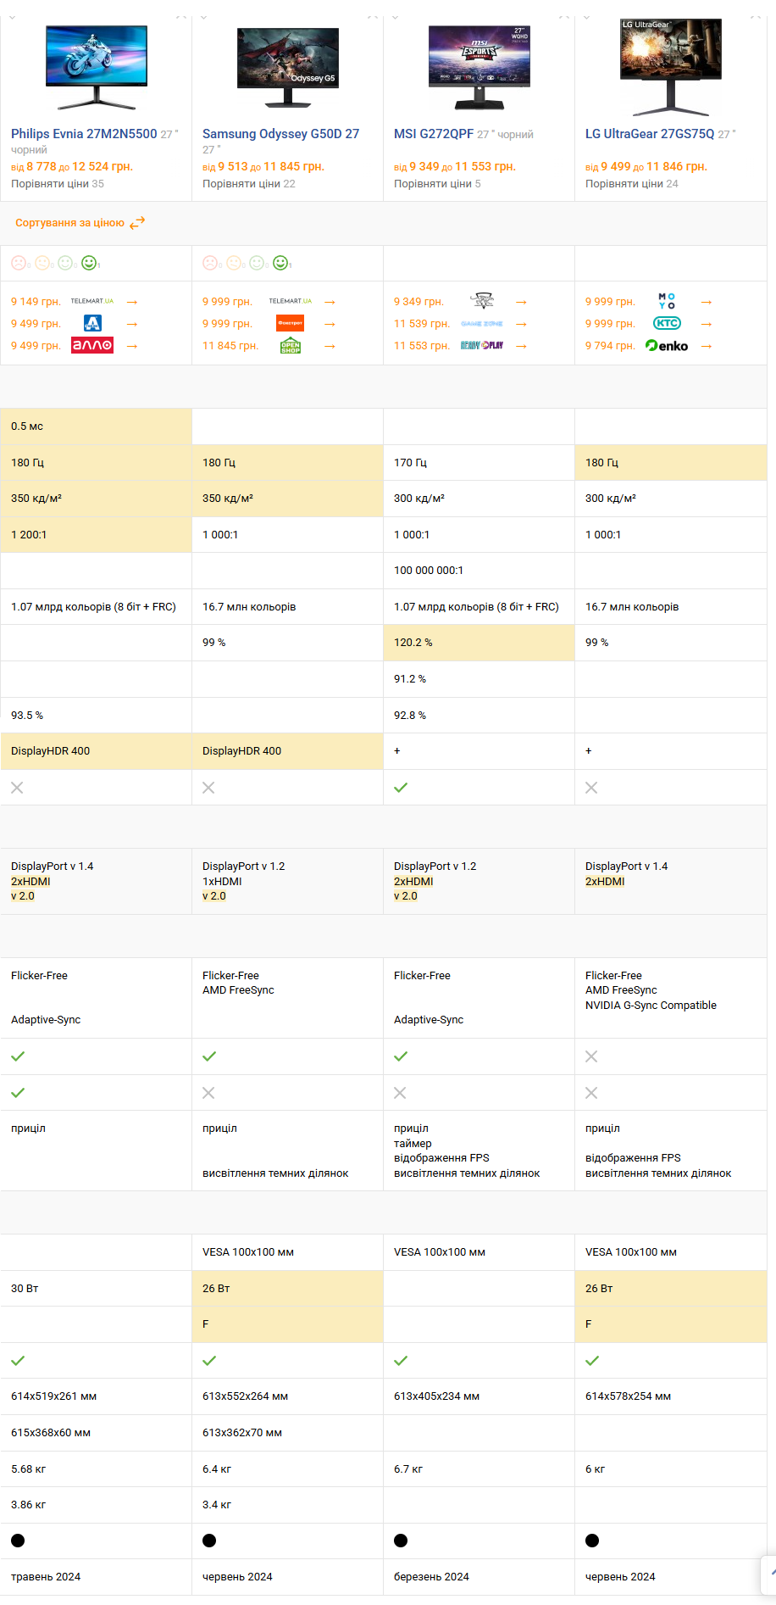Viewport: 776px width, 1605px height.
Task: Open the Open Shop store logo
Action: pos(290,346)
